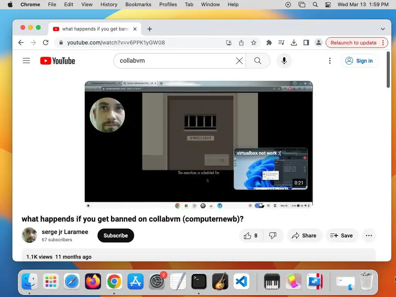Share this page from the address bar
The image size is (396, 297).
[x=241, y=43]
